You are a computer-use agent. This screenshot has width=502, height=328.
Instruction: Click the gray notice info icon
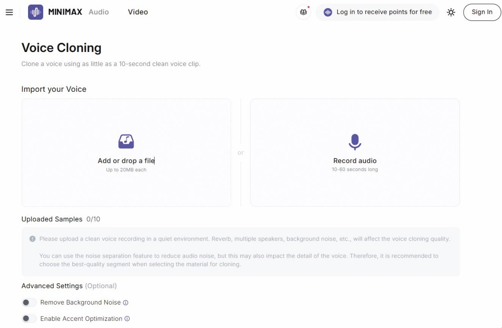tap(32, 239)
